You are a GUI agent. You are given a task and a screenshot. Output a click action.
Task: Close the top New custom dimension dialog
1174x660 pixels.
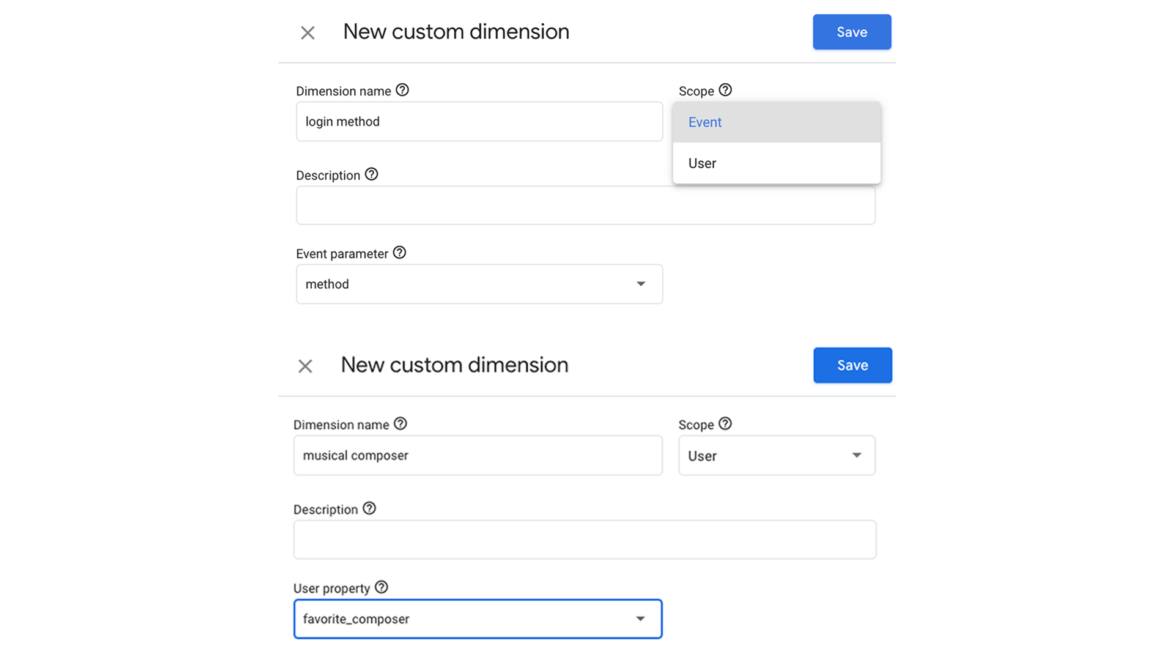(308, 33)
